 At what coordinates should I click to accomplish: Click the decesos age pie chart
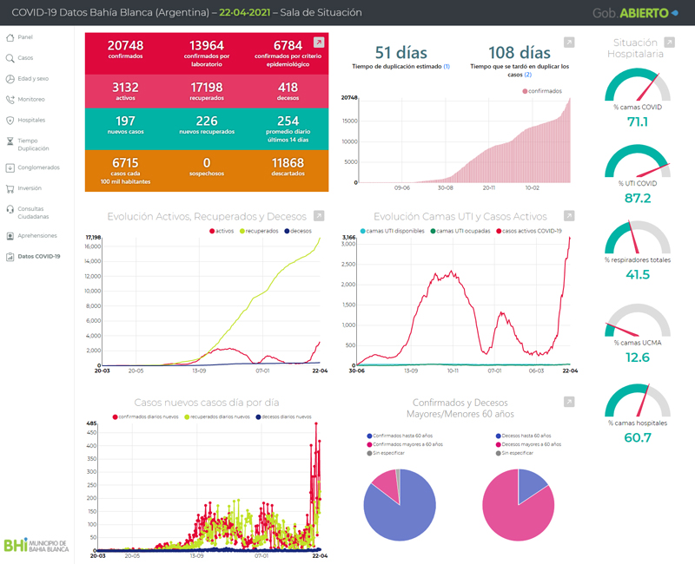[518, 505]
